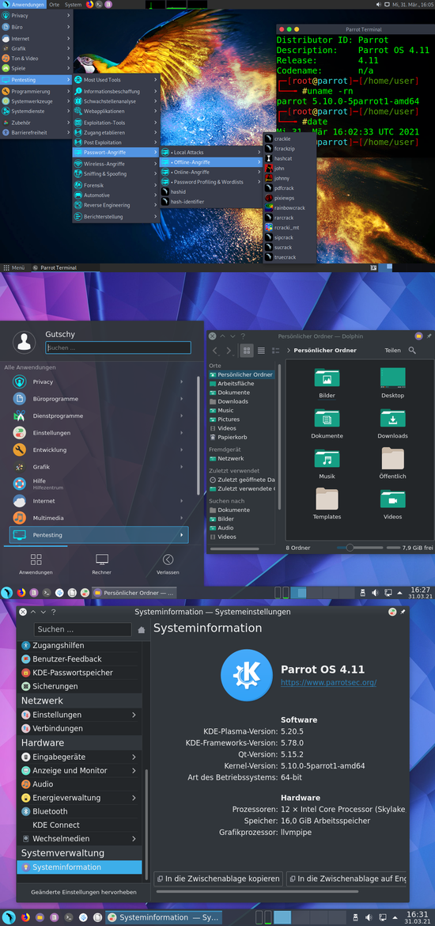
Task: Expand Wechselmedien settings entry
Action: pyautogui.click(x=79, y=839)
